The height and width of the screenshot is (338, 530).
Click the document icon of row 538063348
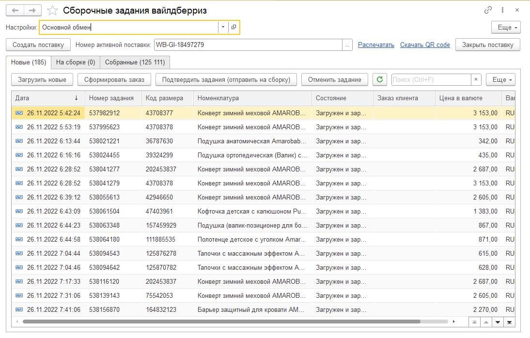click(19, 225)
